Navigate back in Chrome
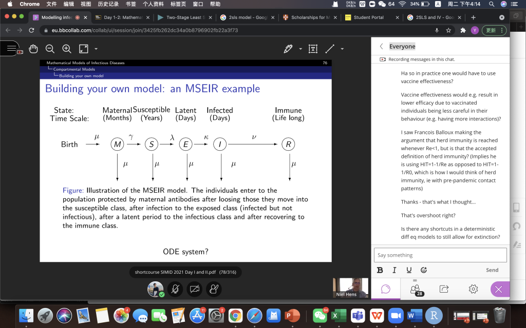 click(8, 30)
